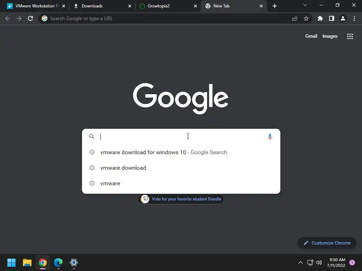Bookmark this tab with the star icon

[306, 18]
